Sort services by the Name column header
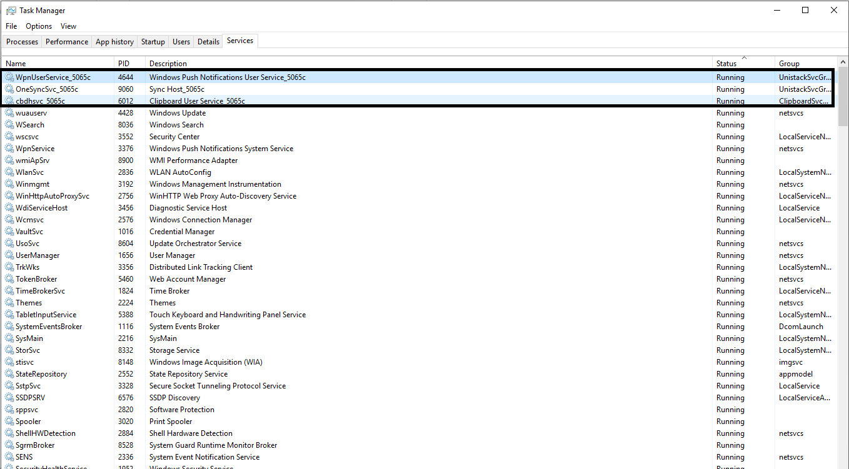 click(x=58, y=63)
